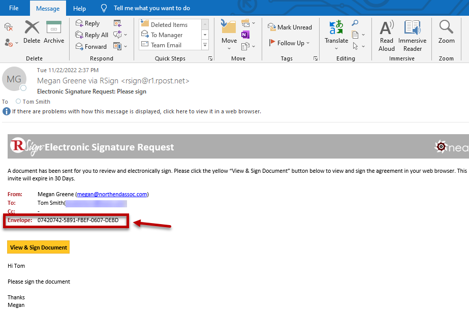Click the Move group Actions icon

click(245, 46)
